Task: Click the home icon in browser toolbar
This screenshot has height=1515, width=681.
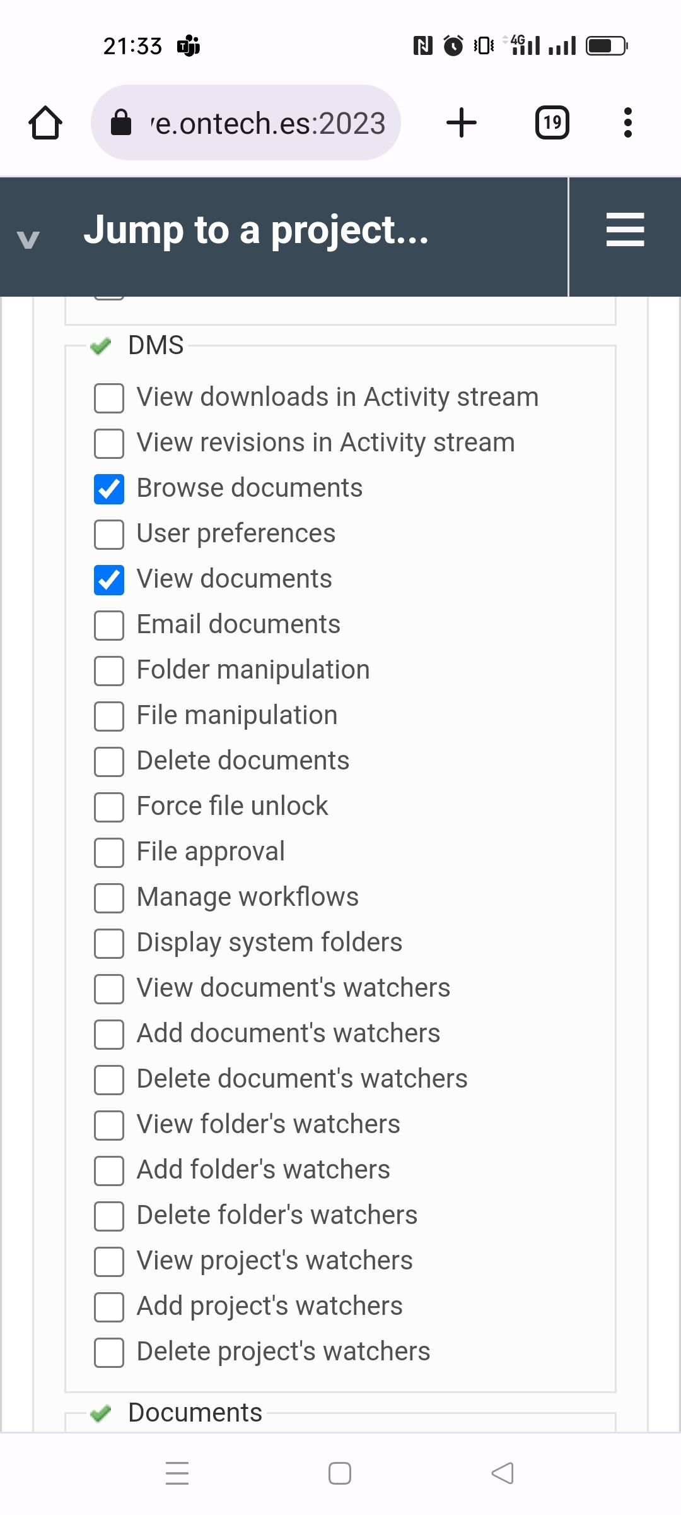Action: pos(45,122)
